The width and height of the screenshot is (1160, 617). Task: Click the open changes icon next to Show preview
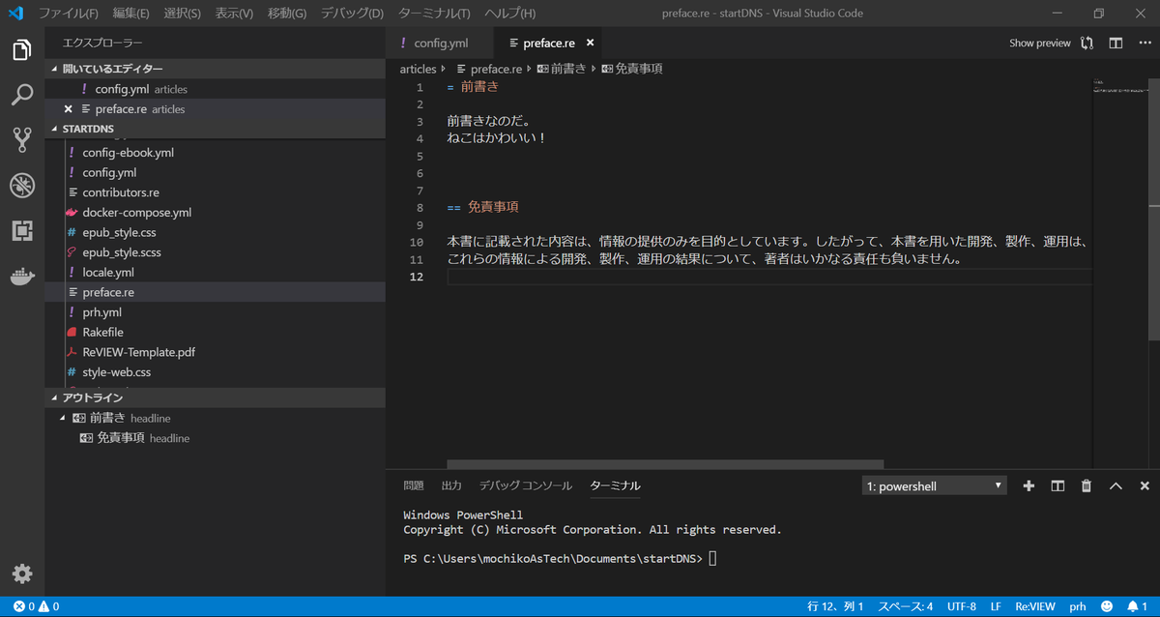point(1087,43)
